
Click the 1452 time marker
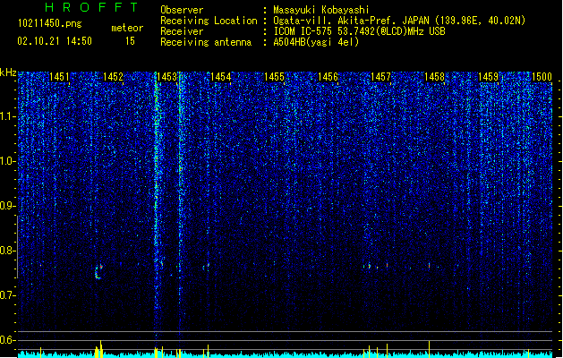point(113,77)
